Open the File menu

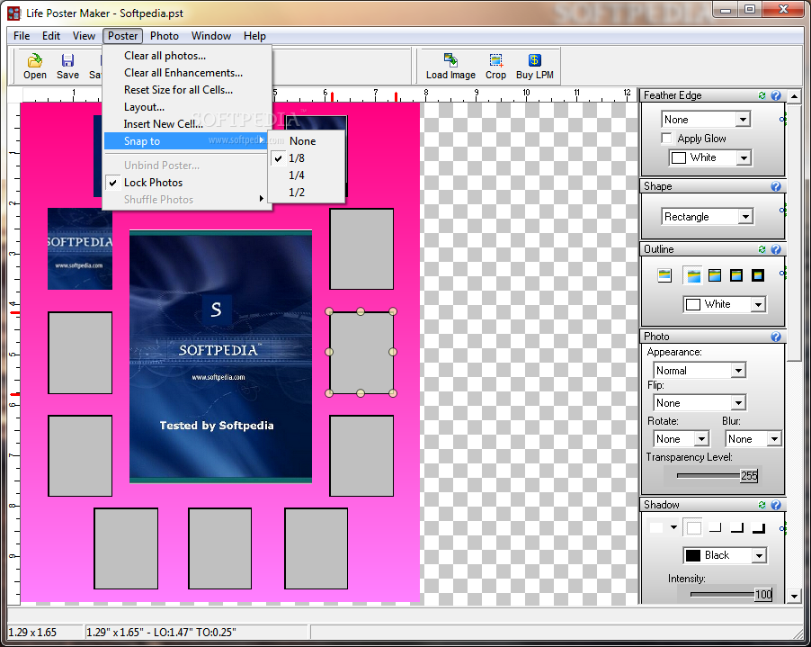coord(22,36)
